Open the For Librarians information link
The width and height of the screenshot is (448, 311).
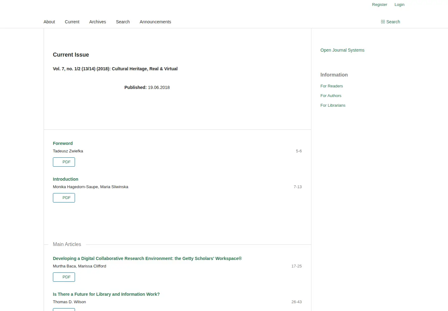tap(333, 105)
